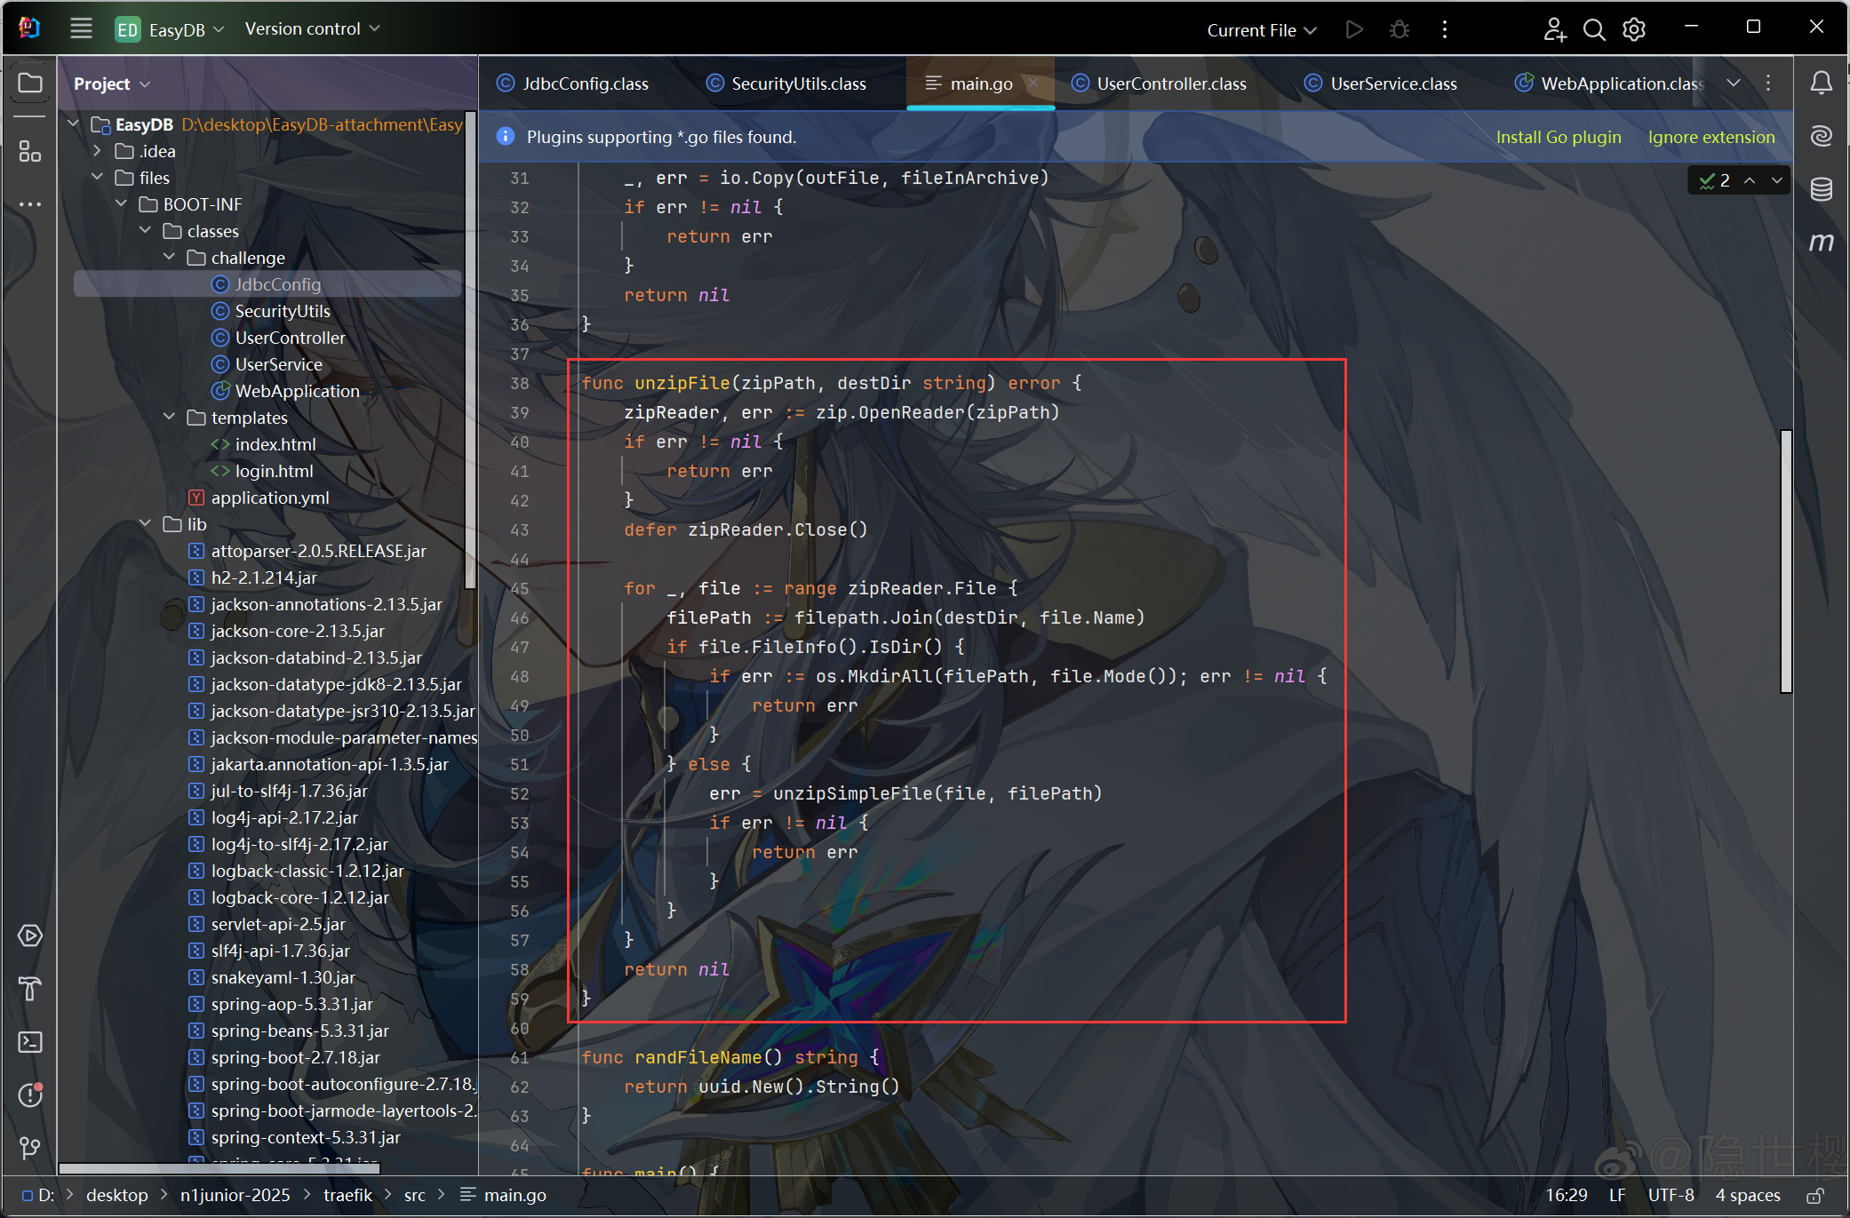Click the 16:29 cursor position indicator
1850x1218 pixels.
1567,1196
